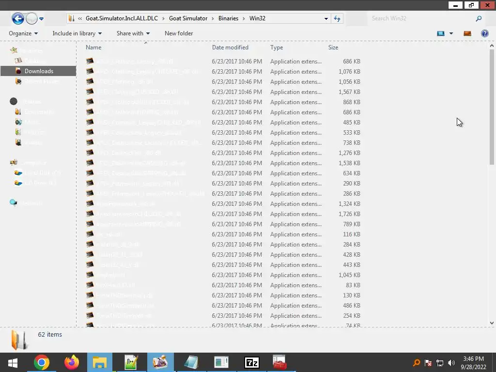496x372 pixels.
Task: Open Firefox from the taskbar
Action: pos(72,362)
